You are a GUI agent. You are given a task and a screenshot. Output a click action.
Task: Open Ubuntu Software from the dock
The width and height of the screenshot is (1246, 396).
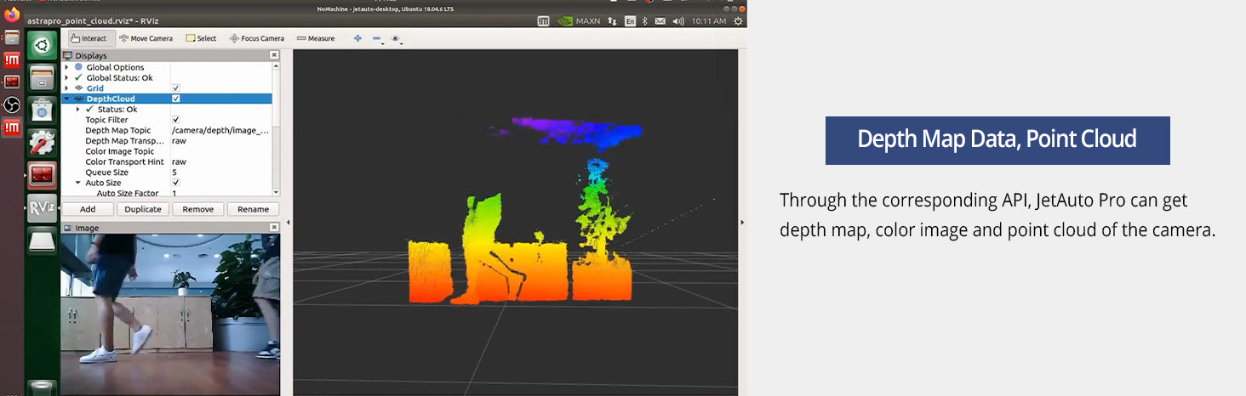click(x=42, y=110)
